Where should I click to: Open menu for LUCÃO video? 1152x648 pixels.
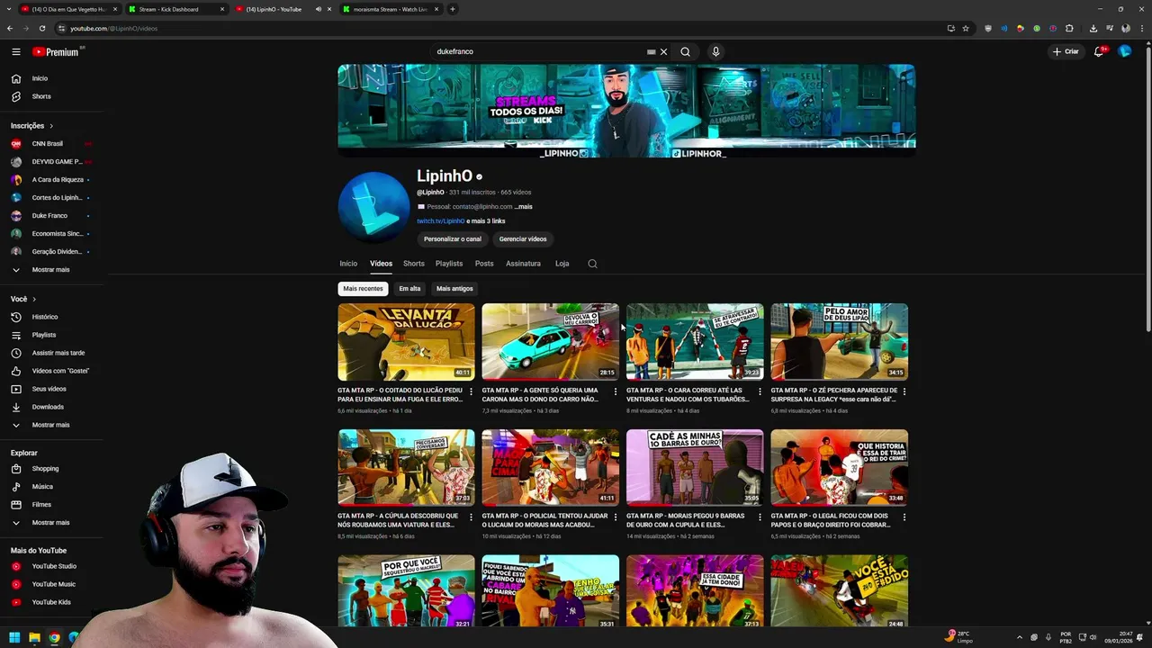pos(472,391)
